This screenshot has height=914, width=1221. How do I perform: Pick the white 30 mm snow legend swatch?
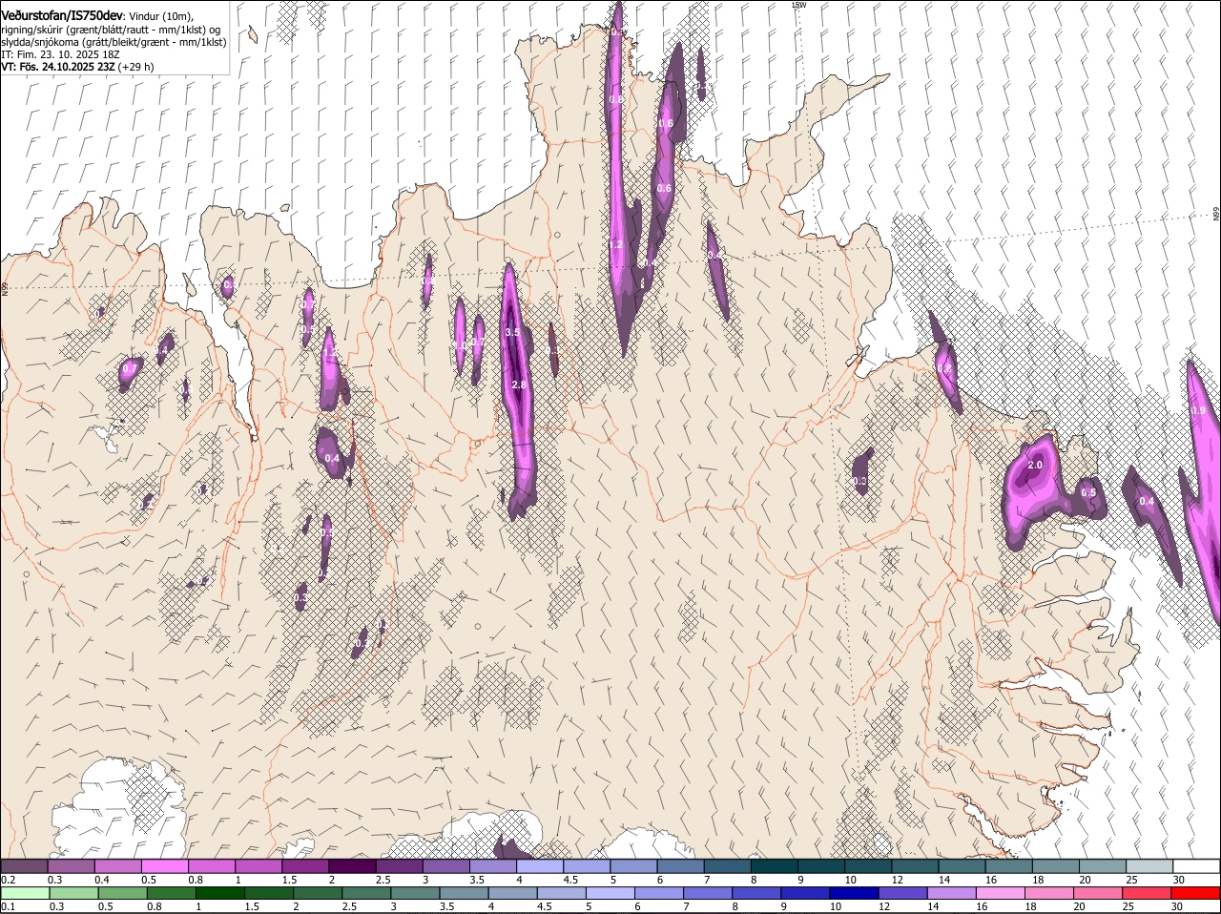(1196, 865)
